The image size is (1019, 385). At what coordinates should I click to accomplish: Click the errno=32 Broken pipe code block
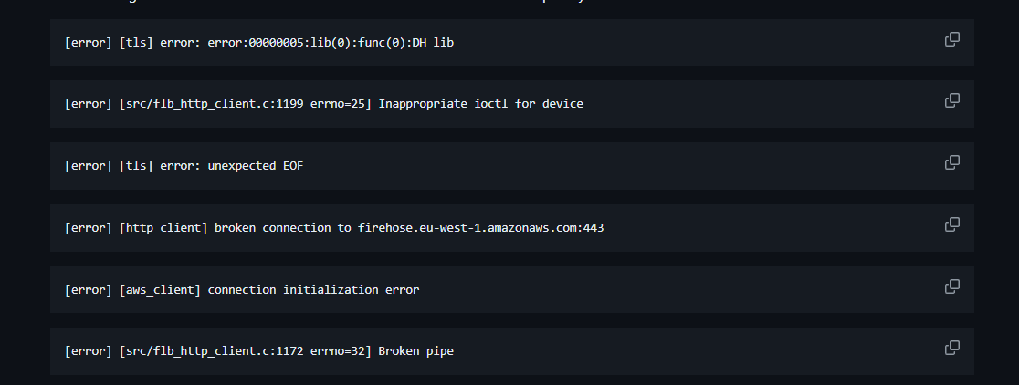click(x=511, y=351)
